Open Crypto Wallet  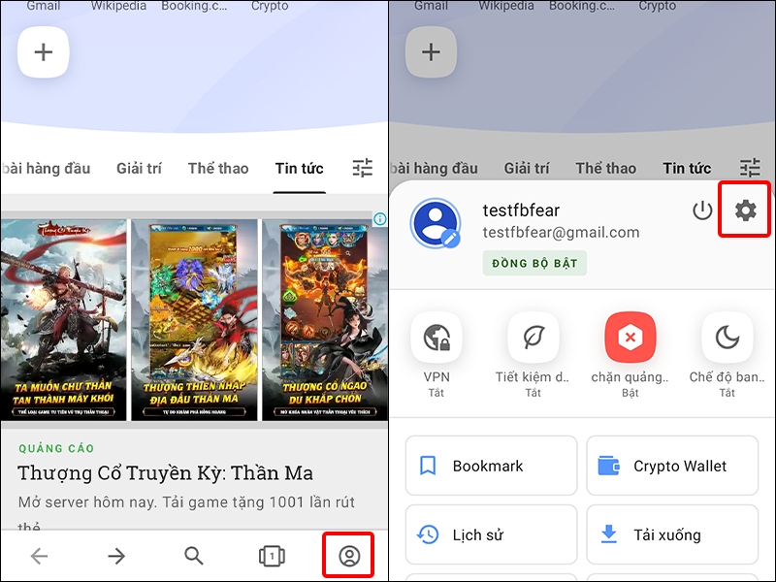click(672, 466)
